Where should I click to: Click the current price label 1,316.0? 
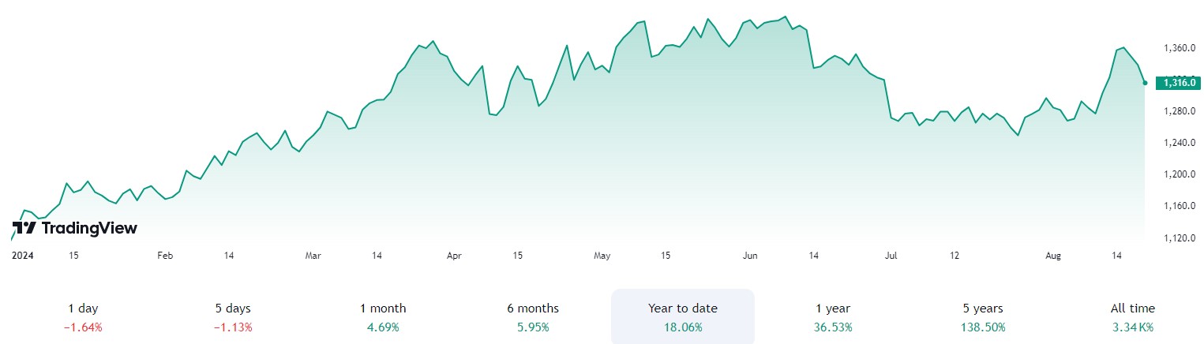click(1177, 83)
